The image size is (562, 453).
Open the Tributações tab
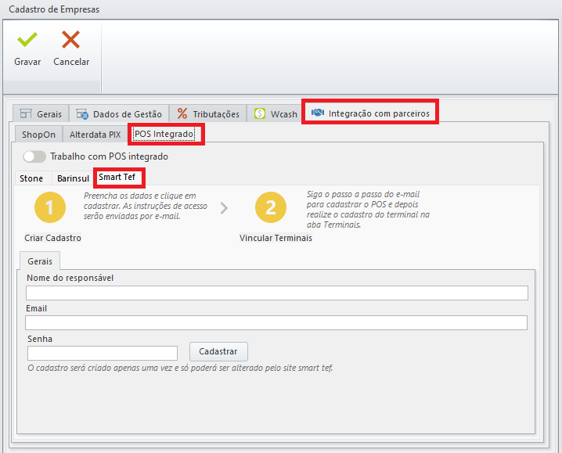208,114
